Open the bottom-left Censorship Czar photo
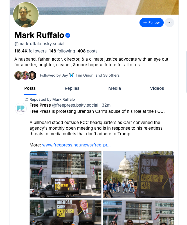The image size is (187, 225). point(66,212)
